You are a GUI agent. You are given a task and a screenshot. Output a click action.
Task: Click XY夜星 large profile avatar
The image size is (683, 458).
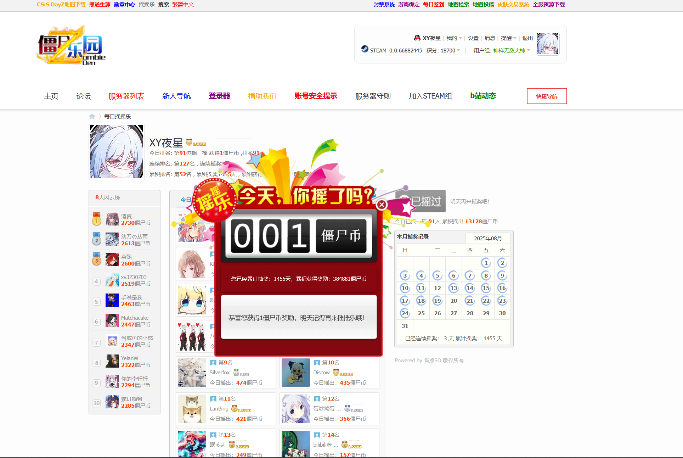tap(117, 152)
